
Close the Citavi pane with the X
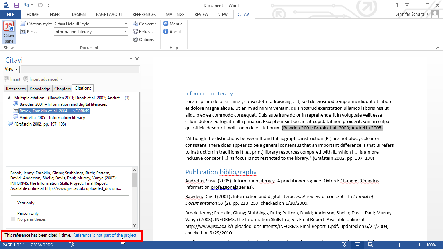point(137,59)
